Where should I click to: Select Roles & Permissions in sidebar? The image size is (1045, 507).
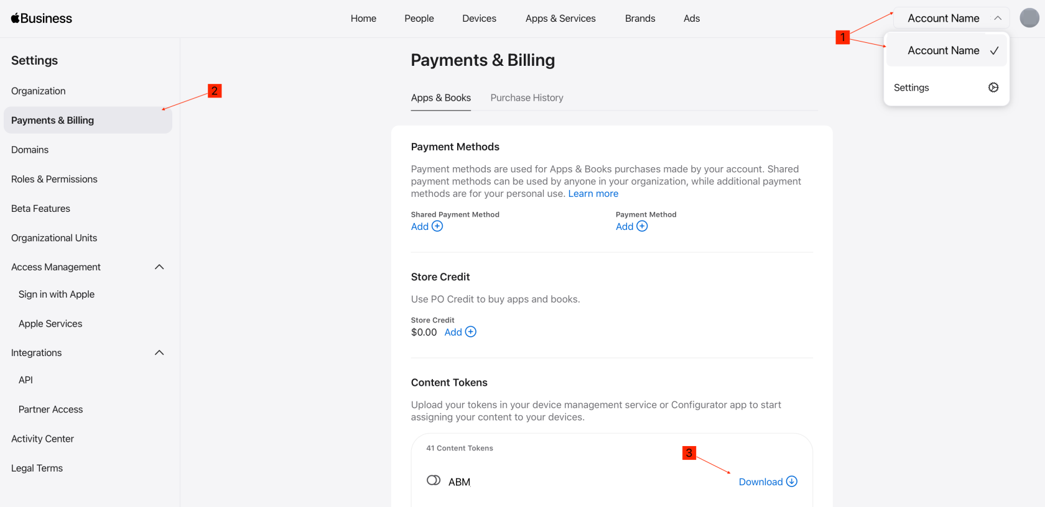click(x=54, y=179)
